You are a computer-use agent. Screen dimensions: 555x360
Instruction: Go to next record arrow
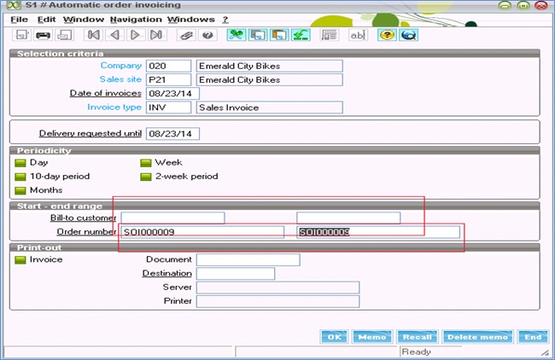tap(136, 35)
